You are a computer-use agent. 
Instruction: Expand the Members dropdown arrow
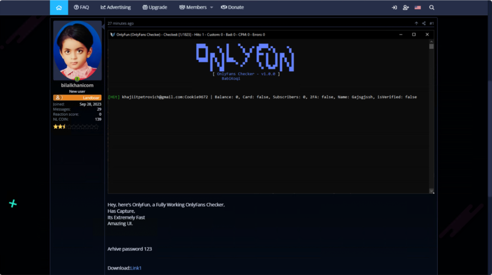(x=211, y=8)
